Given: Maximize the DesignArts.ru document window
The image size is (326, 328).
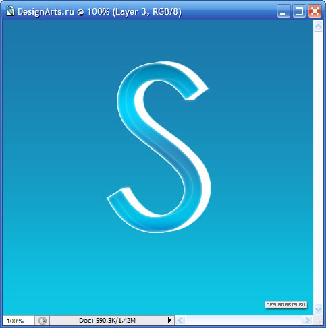Looking at the screenshot, I should tap(299, 11).
